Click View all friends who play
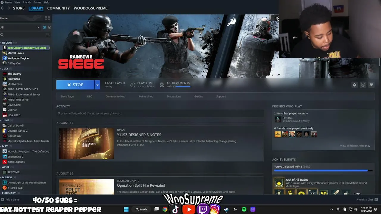Viewport: 381px width, 214px height. point(355,146)
